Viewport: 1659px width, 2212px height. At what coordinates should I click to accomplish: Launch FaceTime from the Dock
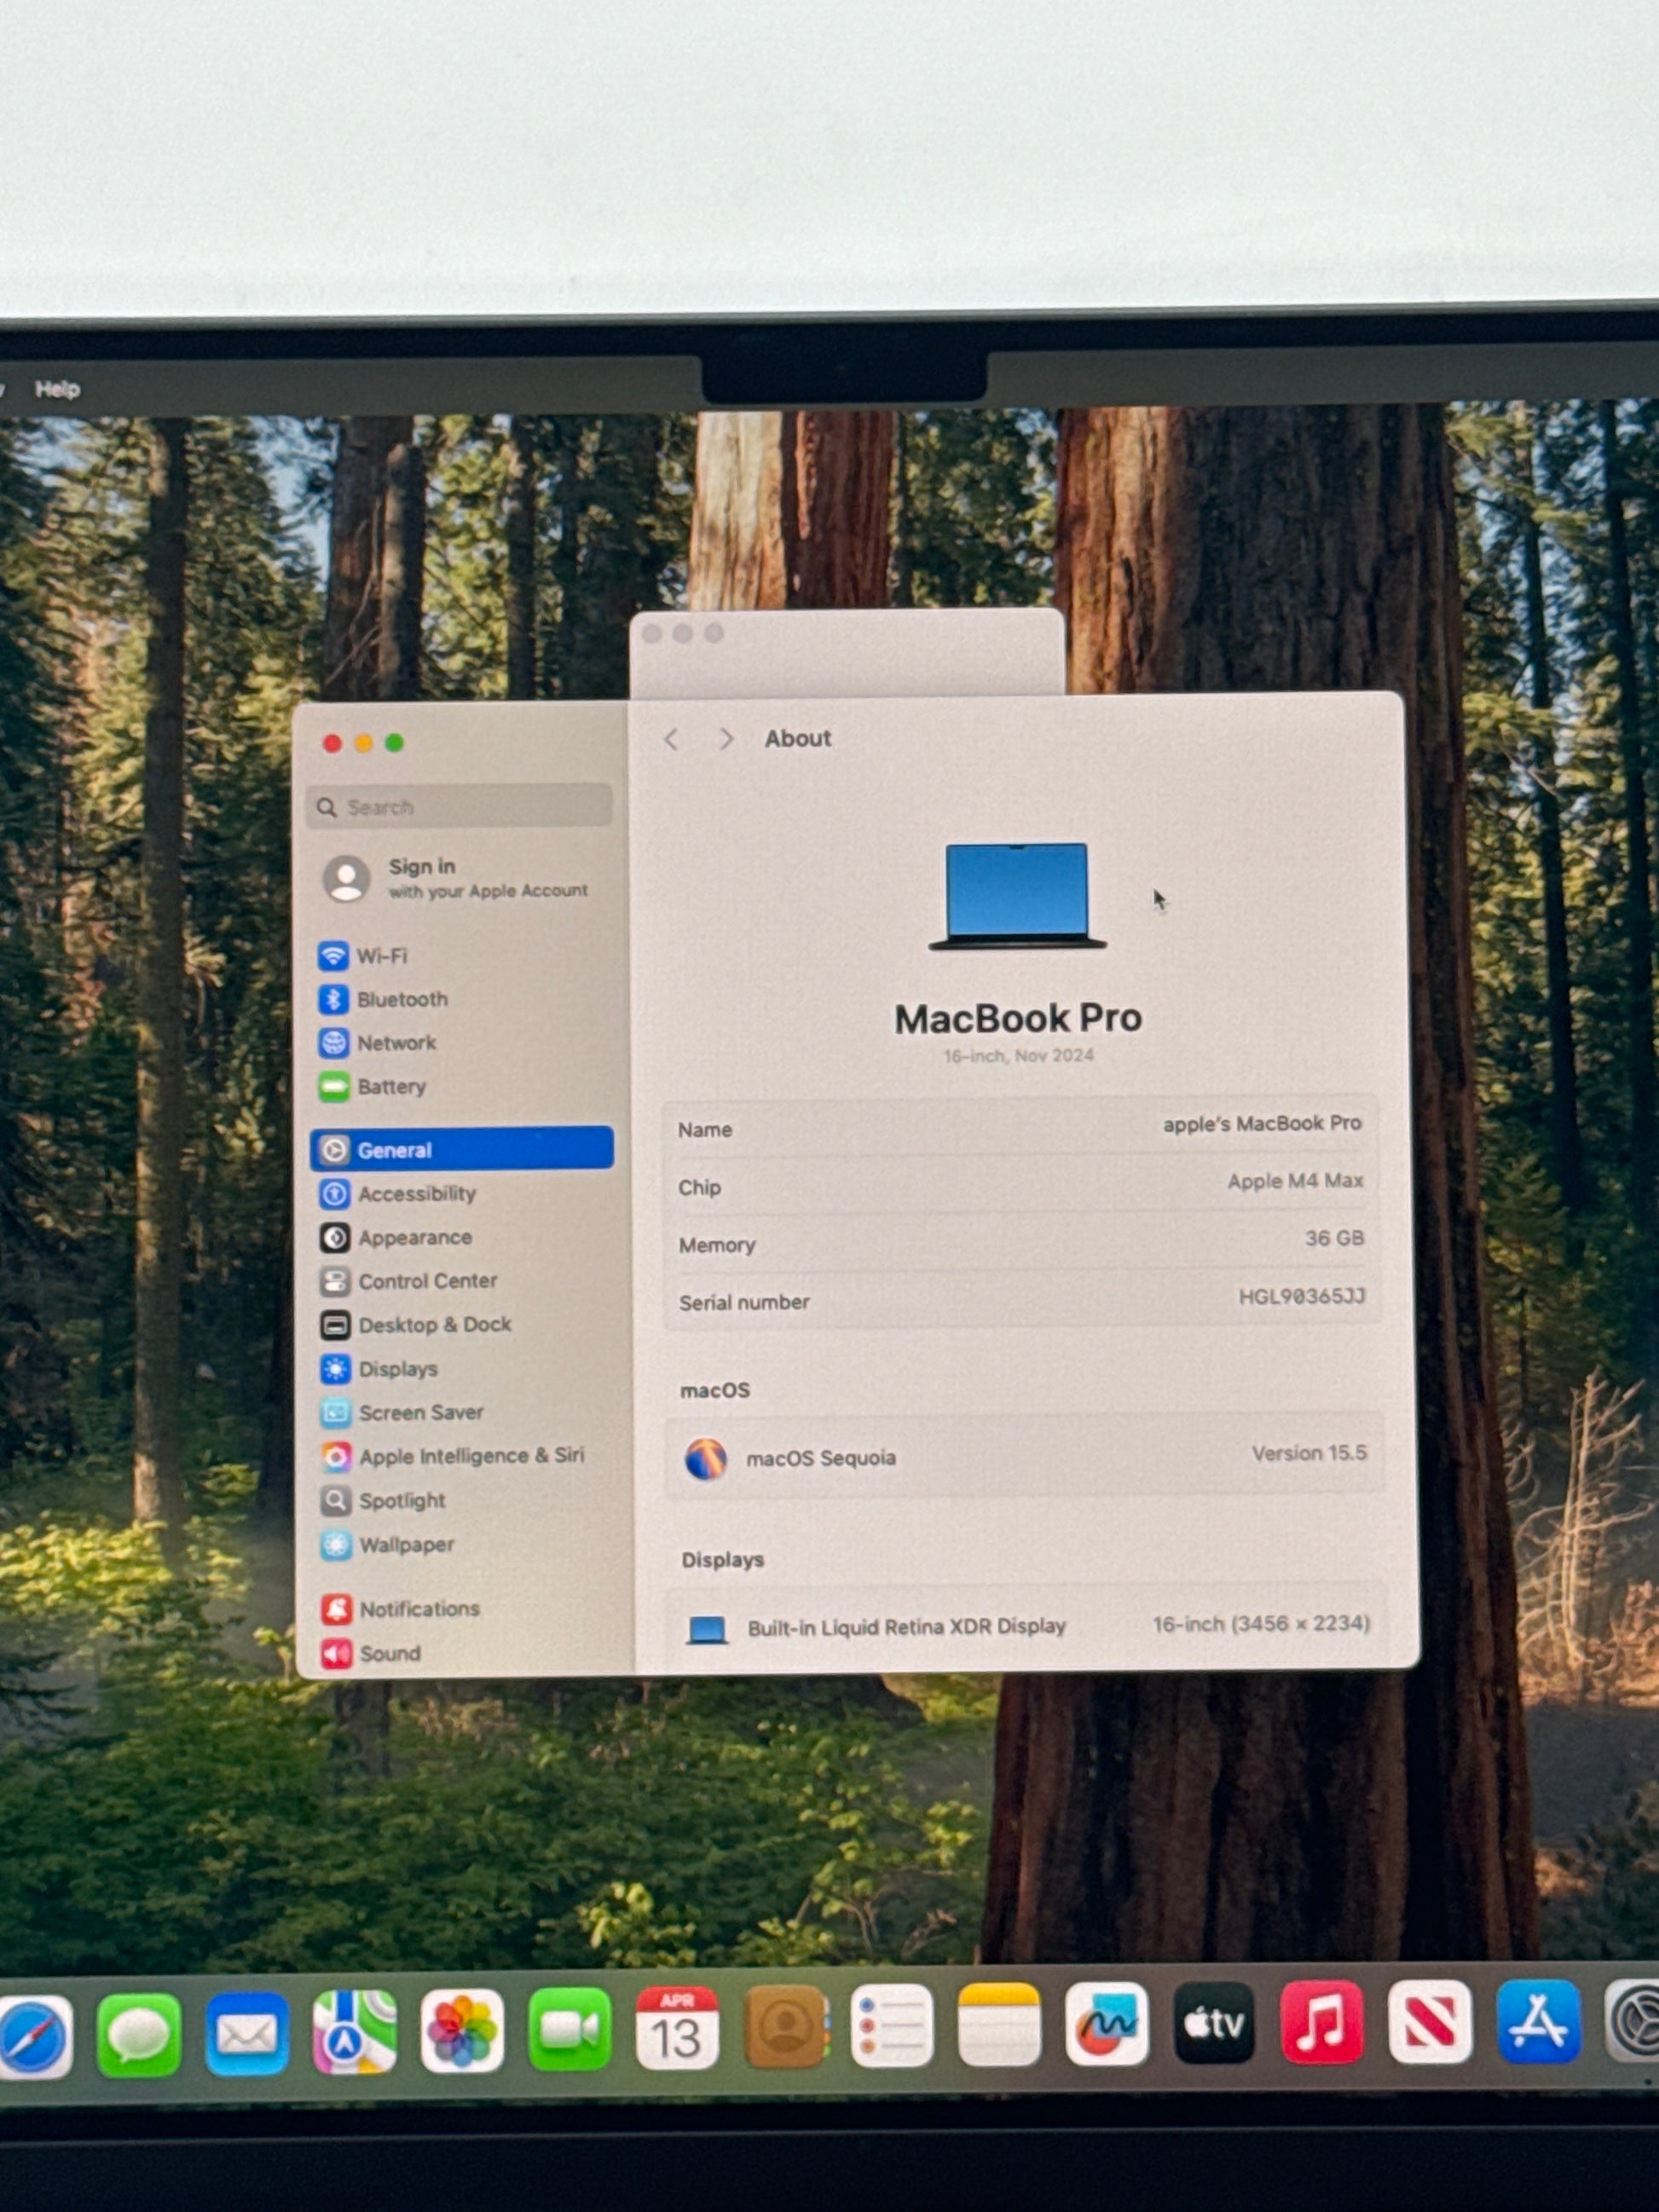pyautogui.click(x=569, y=2028)
